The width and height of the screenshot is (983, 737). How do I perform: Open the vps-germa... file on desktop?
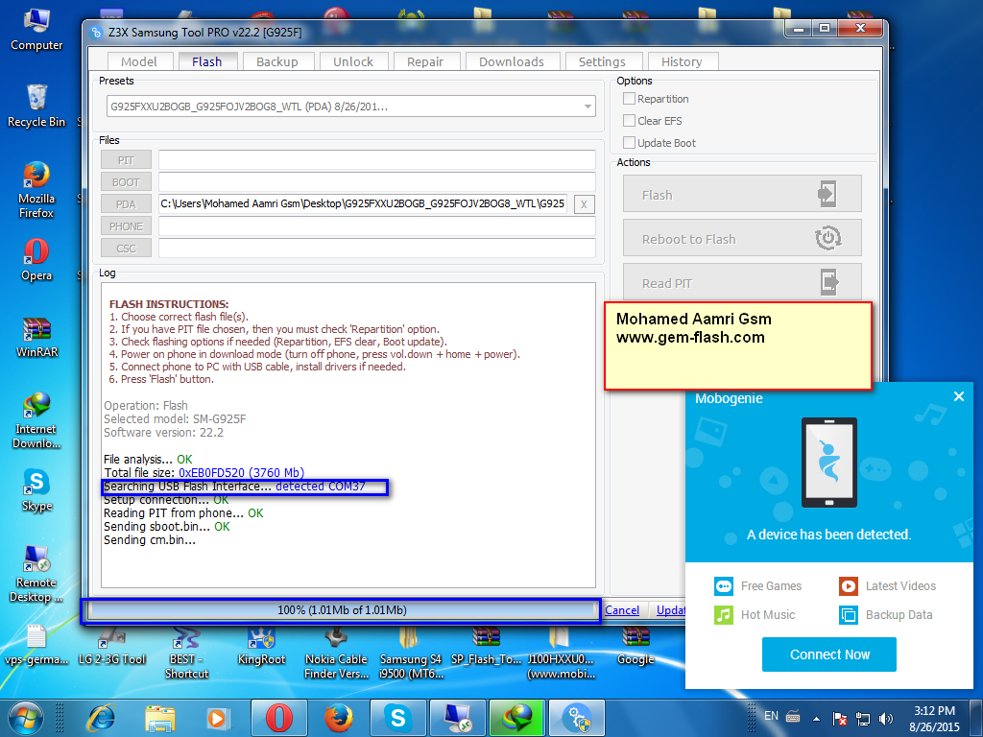point(36,646)
